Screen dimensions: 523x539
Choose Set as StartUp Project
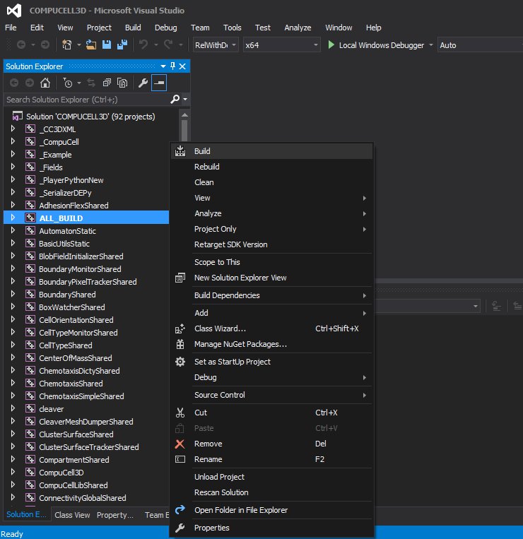tap(232, 362)
